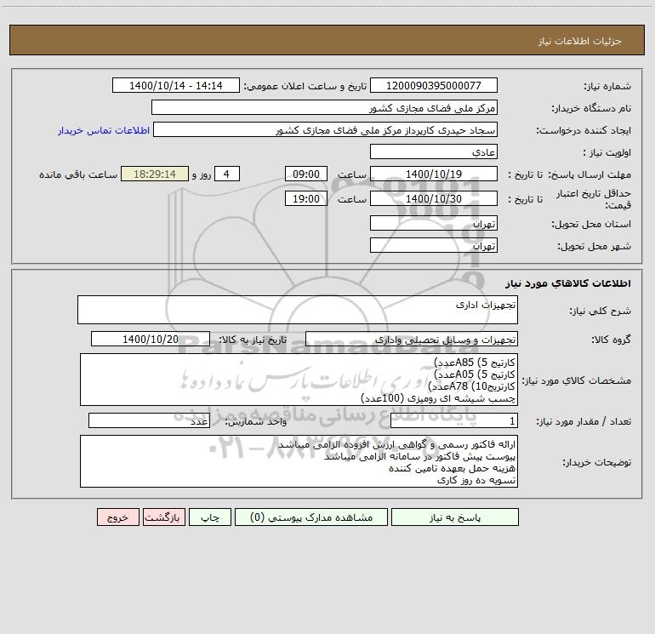This screenshot has width=655, height=634.
Task: Click the delivery province field تهران
Action: click(x=434, y=223)
